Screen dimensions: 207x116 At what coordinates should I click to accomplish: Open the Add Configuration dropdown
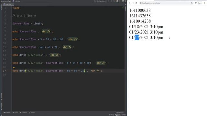[100, 1]
